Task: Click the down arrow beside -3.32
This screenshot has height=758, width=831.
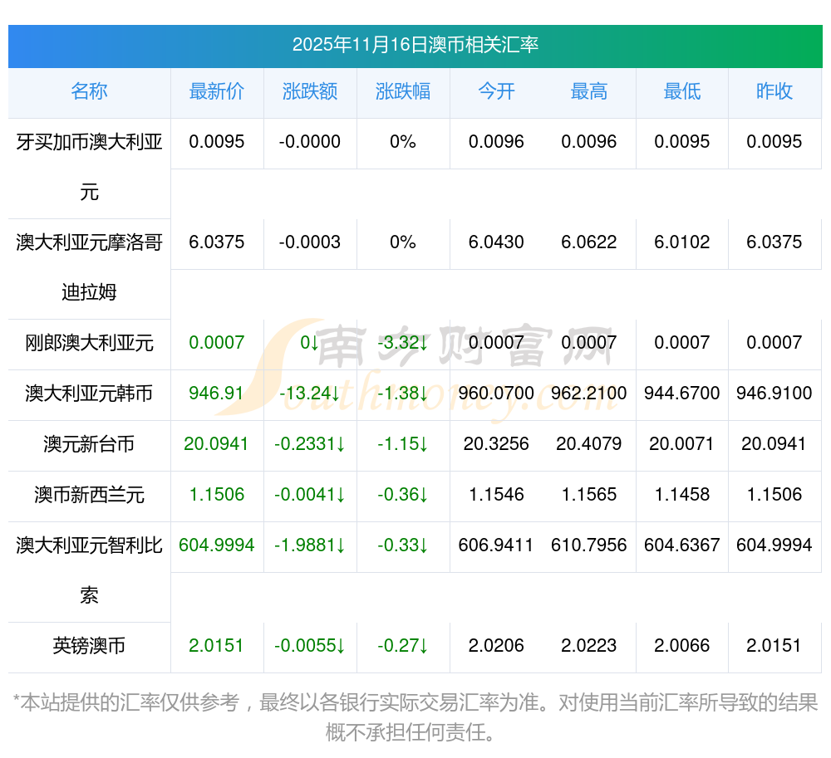Action: click(423, 343)
